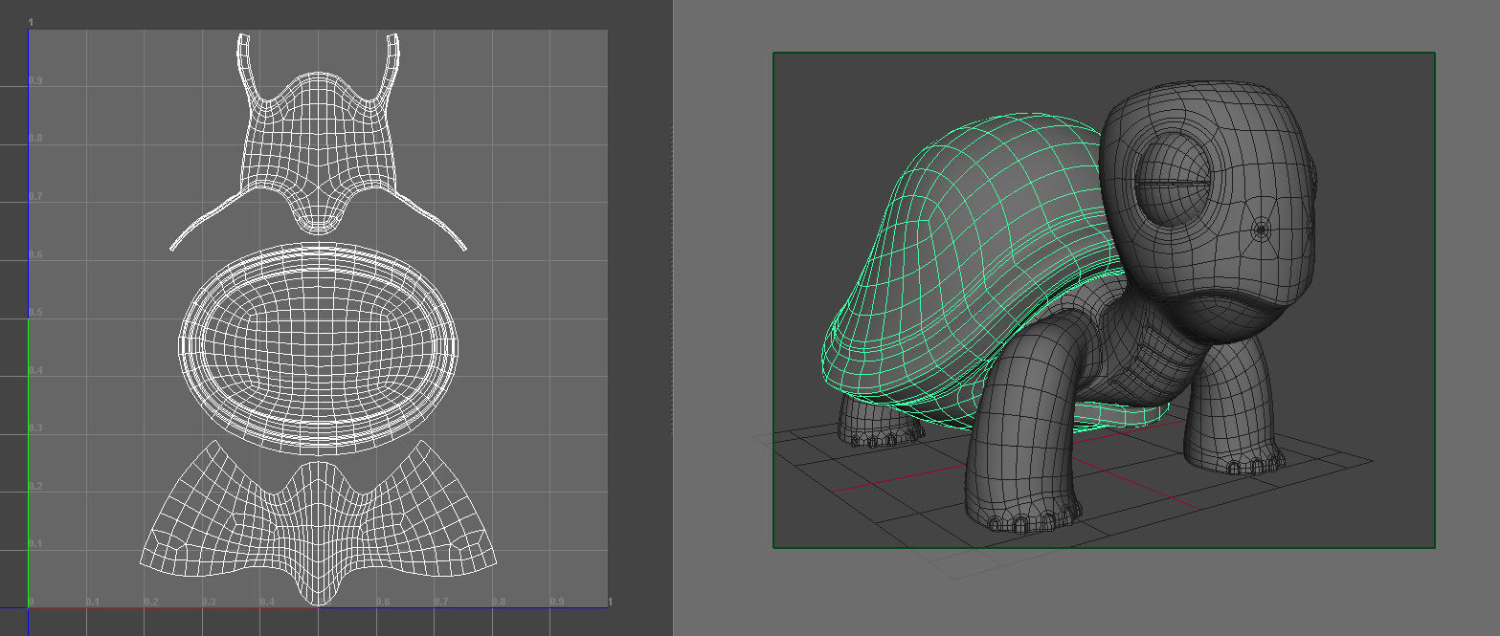Click the small circular ear hole on head
Image resolution: width=1500 pixels, height=636 pixels.
(x=1262, y=230)
